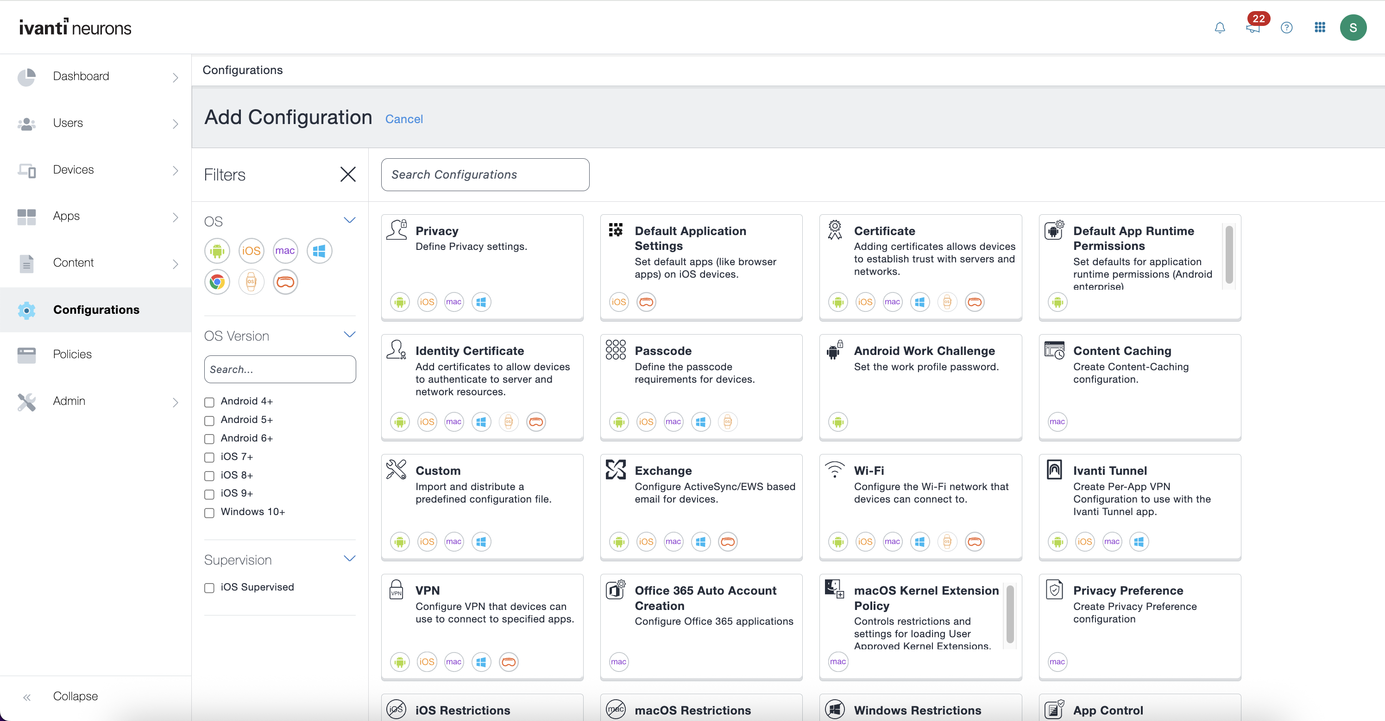
Task: Click the Content Caching card icon
Action: 1054,350
